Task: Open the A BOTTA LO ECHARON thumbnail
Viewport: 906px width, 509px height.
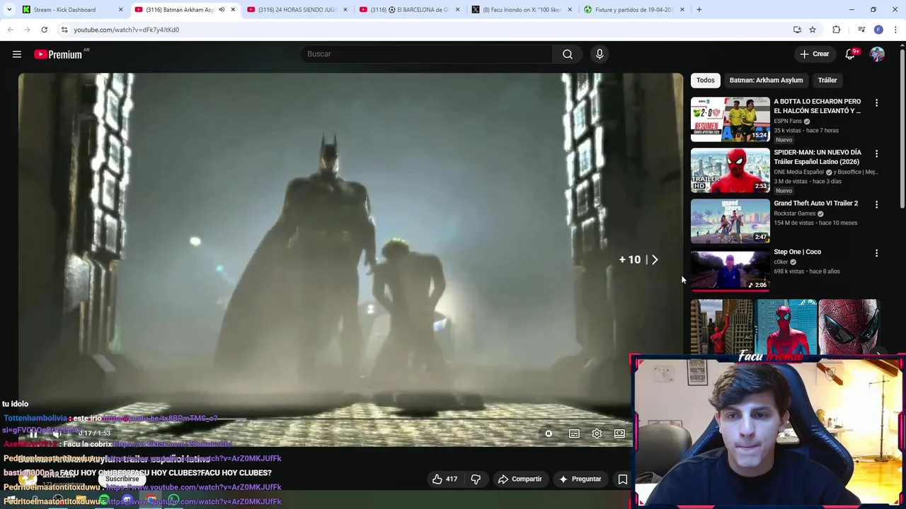Action: point(730,120)
